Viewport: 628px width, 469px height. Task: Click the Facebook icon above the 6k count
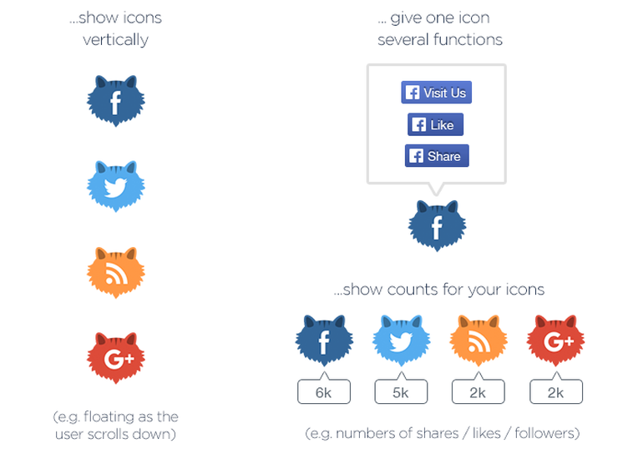coord(324,340)
